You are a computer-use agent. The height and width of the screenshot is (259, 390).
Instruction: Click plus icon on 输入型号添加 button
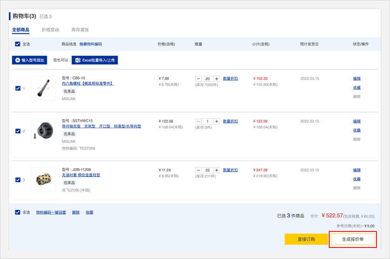tap(18, 60)
